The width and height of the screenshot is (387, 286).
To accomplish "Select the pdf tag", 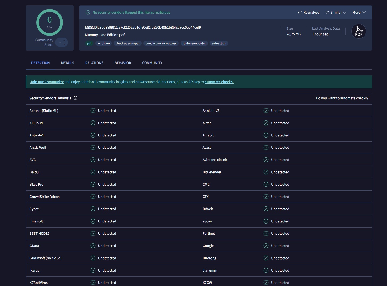I will (x=89, y=43).
